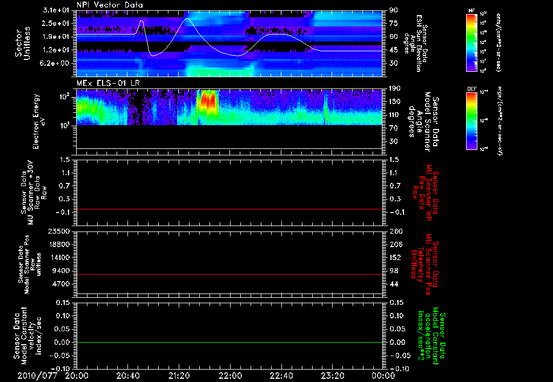The width and height of the screenshot is (553, 382).
Task: Click the "152" telemetry tick label
Action: pyautogui.click(x=396, y=257)
